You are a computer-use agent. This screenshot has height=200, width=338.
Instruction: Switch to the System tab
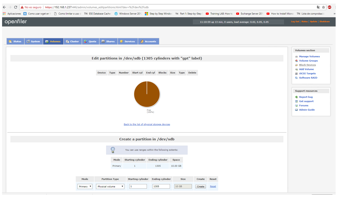(x=33, y=41)
